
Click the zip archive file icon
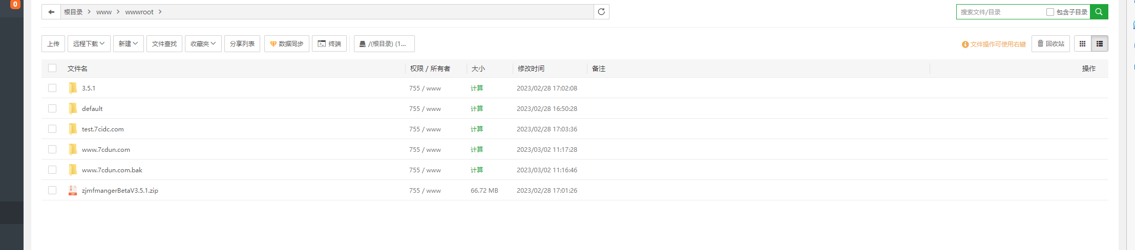[73, 190]
